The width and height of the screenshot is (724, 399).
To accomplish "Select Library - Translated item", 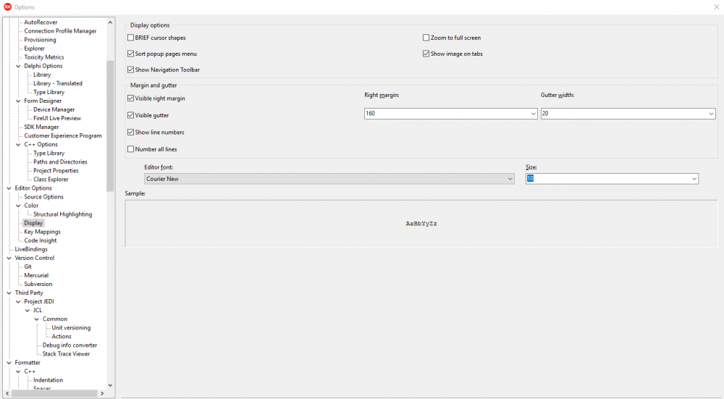I will coord(58,83).
